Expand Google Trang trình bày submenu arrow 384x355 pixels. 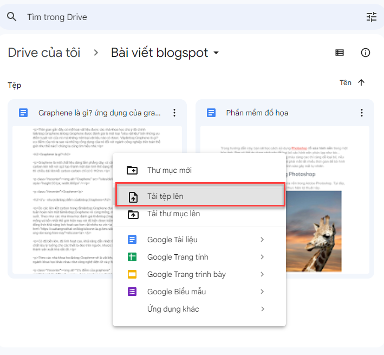262,274
